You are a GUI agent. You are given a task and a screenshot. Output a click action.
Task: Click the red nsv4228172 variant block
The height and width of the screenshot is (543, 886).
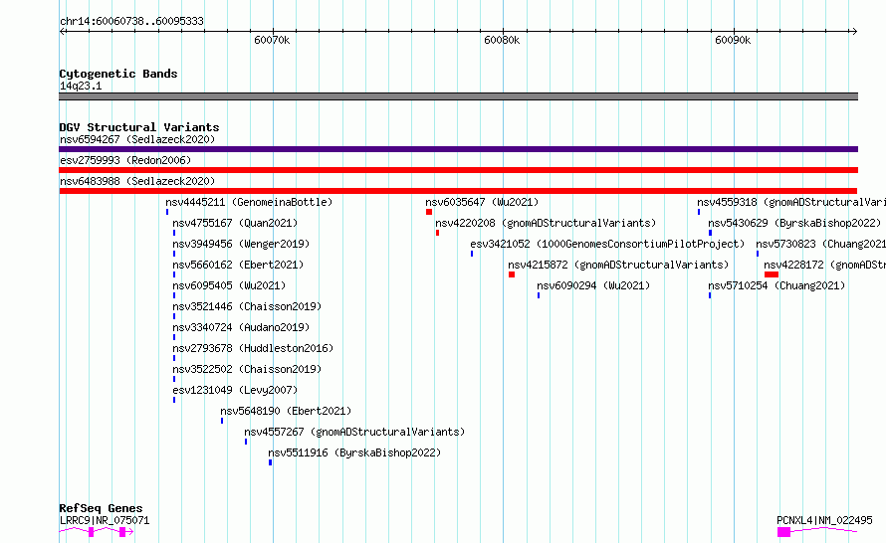(772, 274)
